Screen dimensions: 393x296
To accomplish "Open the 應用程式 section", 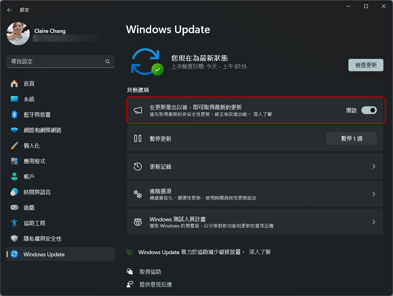I will coord(61,161).
